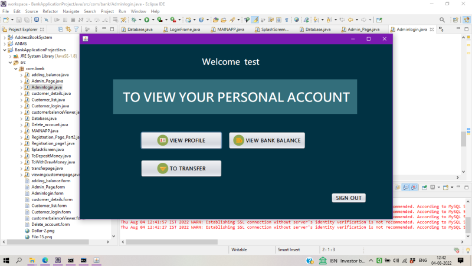472x266 pixels.
Task: Click the Open Web Browser globe icon
Action: (297, 20)
